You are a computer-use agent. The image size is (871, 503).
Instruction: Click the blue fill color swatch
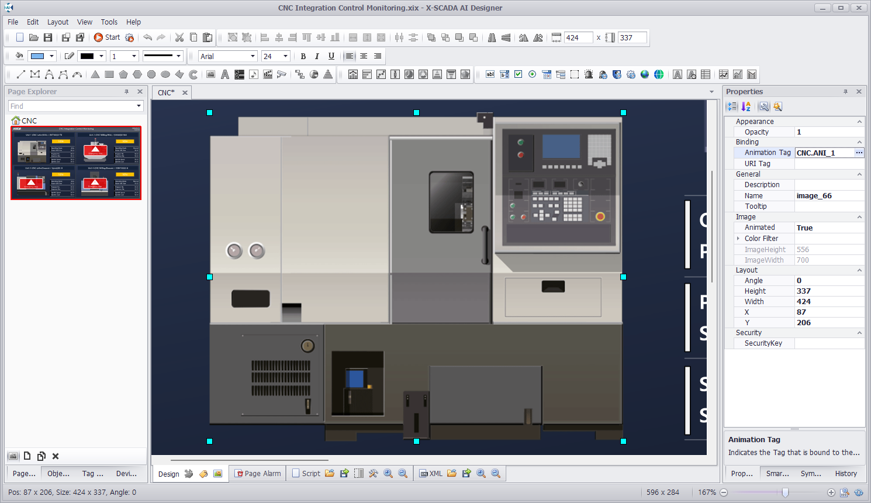37,56
